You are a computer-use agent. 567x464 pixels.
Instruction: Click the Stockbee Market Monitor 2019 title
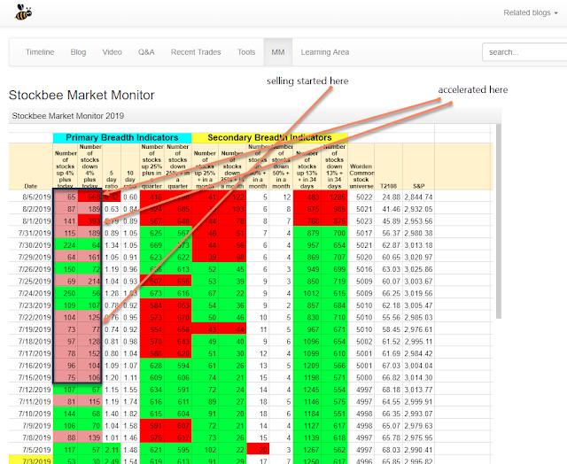point(68,116)
